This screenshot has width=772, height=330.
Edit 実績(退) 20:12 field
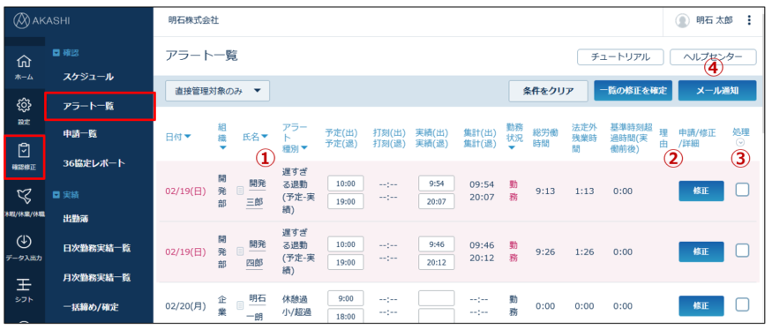tap(436, 262)
